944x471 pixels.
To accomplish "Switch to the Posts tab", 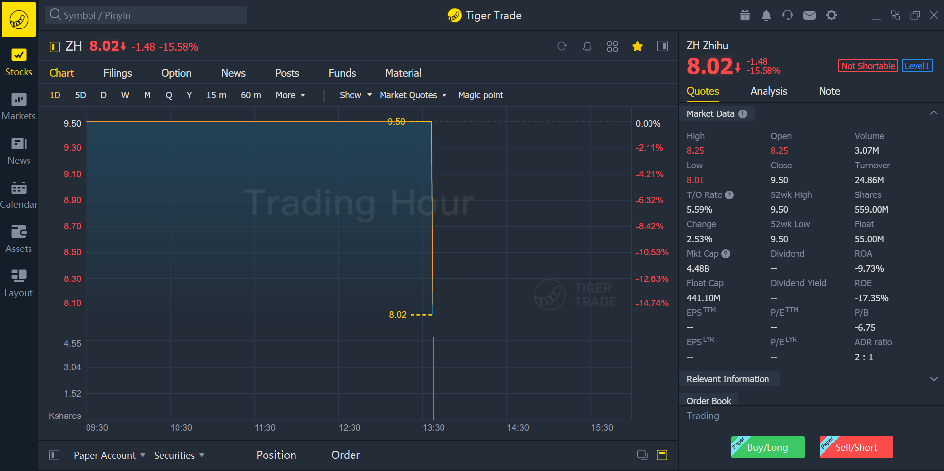I will (x=287, y=73).
